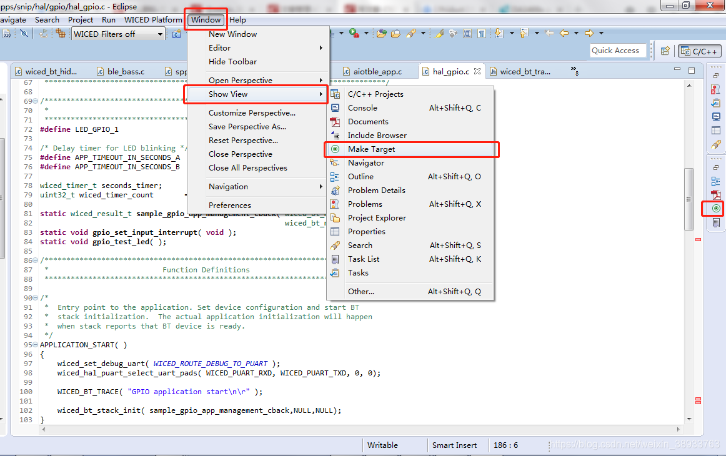Choose Reset Perspective... menu entry
Image resolution: width=726 pixels, height=456 pixels.
[x=259, y=141]
